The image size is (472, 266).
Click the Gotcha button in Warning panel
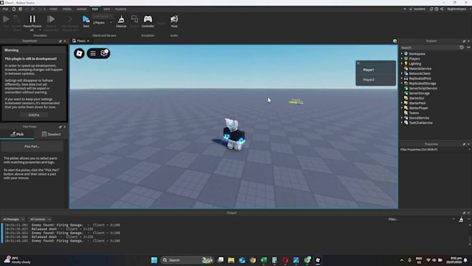[x=34, y=115]
